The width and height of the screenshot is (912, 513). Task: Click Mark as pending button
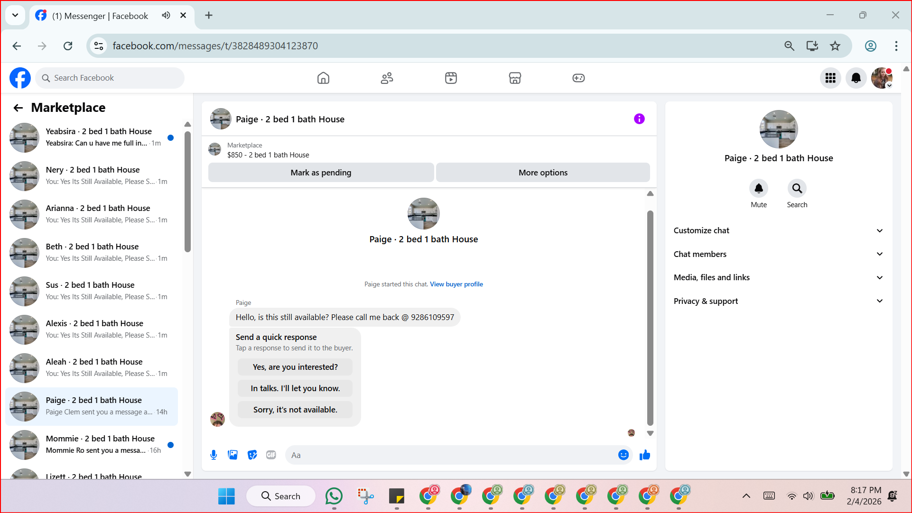pyautogui.click(x=321, y=173)
